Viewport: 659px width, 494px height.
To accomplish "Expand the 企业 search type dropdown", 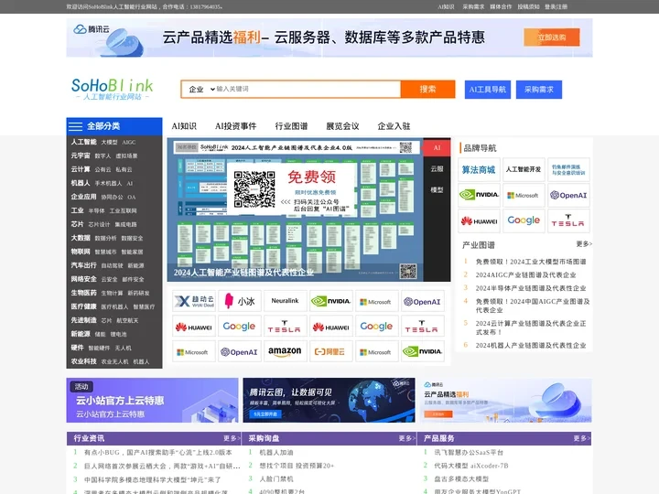I will click(201, 89).
